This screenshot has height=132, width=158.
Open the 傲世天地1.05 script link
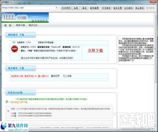[31, 76]
